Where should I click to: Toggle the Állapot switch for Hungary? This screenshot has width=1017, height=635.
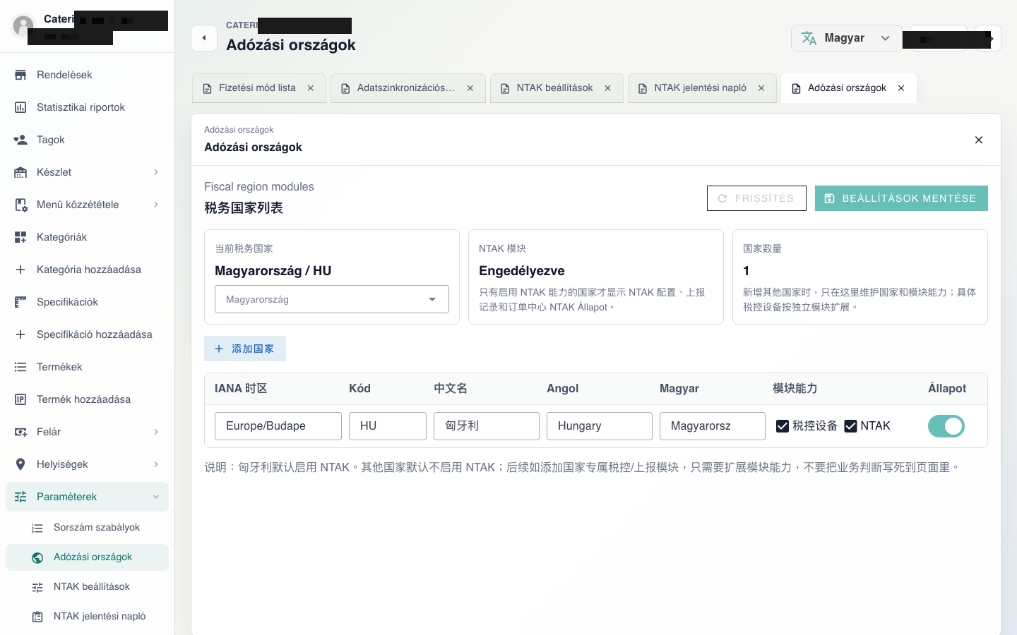pos(946,426)
